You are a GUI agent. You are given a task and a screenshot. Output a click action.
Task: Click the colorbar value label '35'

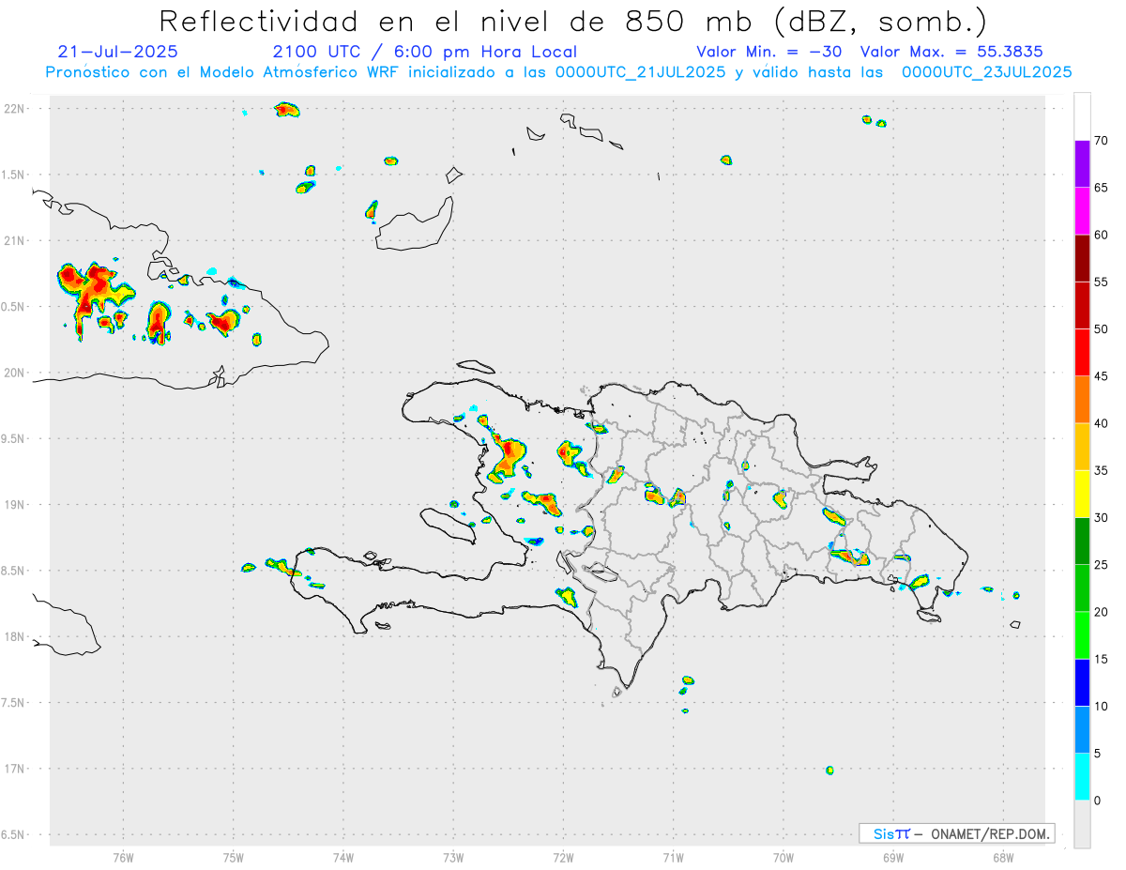point(1102,470)
